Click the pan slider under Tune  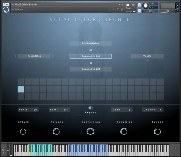(x=150, y=12)
